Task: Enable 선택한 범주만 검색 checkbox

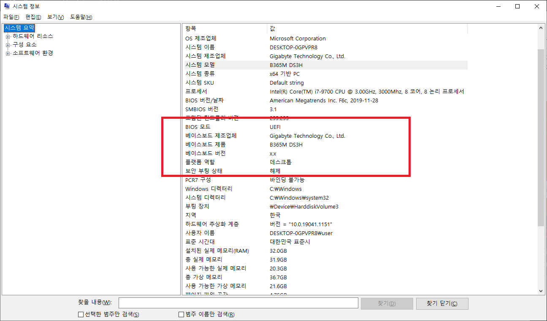Action: click(x=81, y=314)
